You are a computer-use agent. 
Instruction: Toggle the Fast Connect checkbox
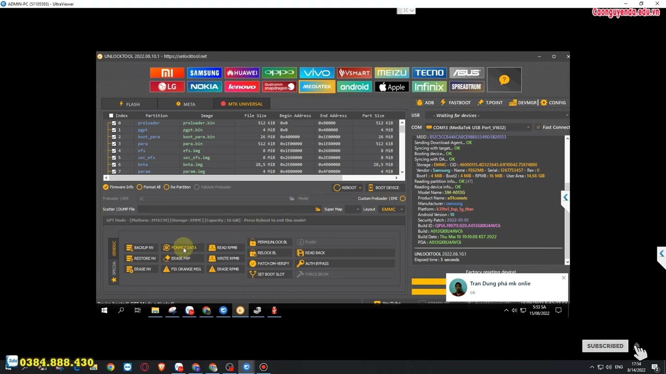tap(538, 127)
